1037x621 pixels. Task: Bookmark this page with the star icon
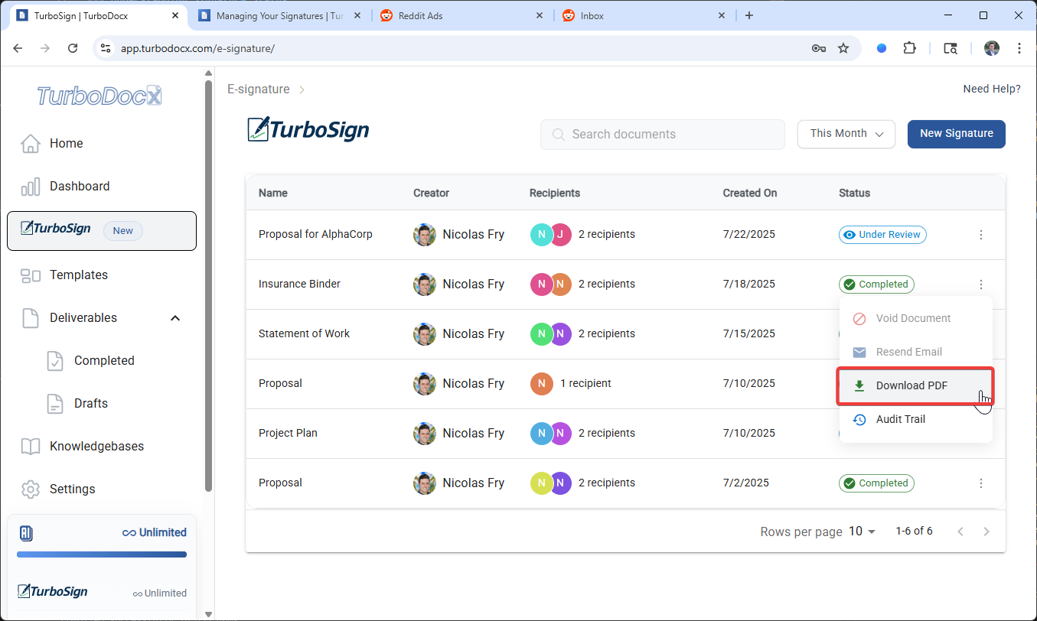pyautogui.click(x=843, y=48)
